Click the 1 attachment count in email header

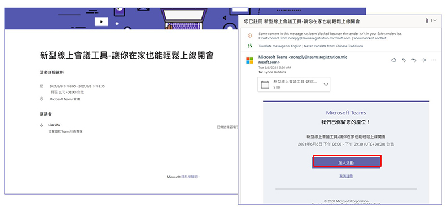tap(431, 20)
